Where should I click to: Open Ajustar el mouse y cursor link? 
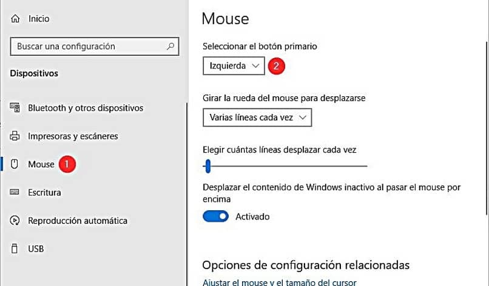(279, 282)
